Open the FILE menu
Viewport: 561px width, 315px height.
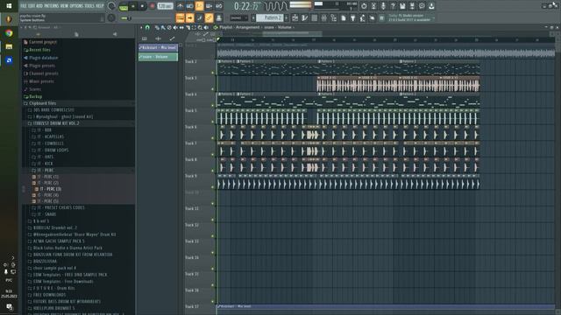[24, 6]
